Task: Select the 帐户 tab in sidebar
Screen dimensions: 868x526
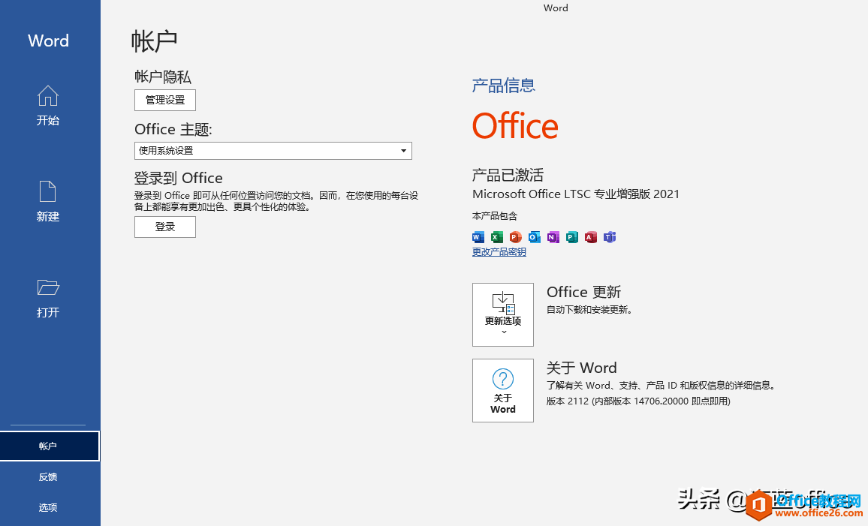Action: coord(50,446)
